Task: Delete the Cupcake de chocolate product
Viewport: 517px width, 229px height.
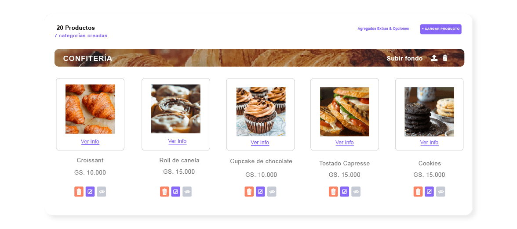Action: click(x=249, y=192)
